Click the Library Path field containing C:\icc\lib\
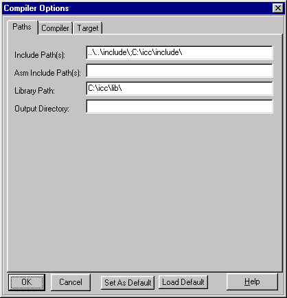 [180, 88]
